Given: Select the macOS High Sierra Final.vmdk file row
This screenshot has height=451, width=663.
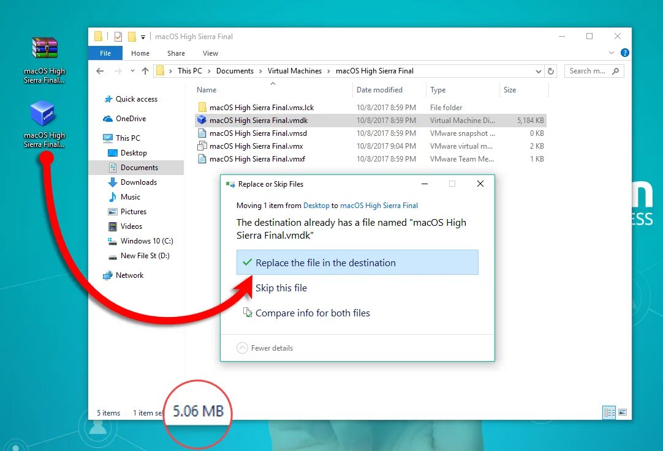Looking at the screenshot, I should (370, 121).
